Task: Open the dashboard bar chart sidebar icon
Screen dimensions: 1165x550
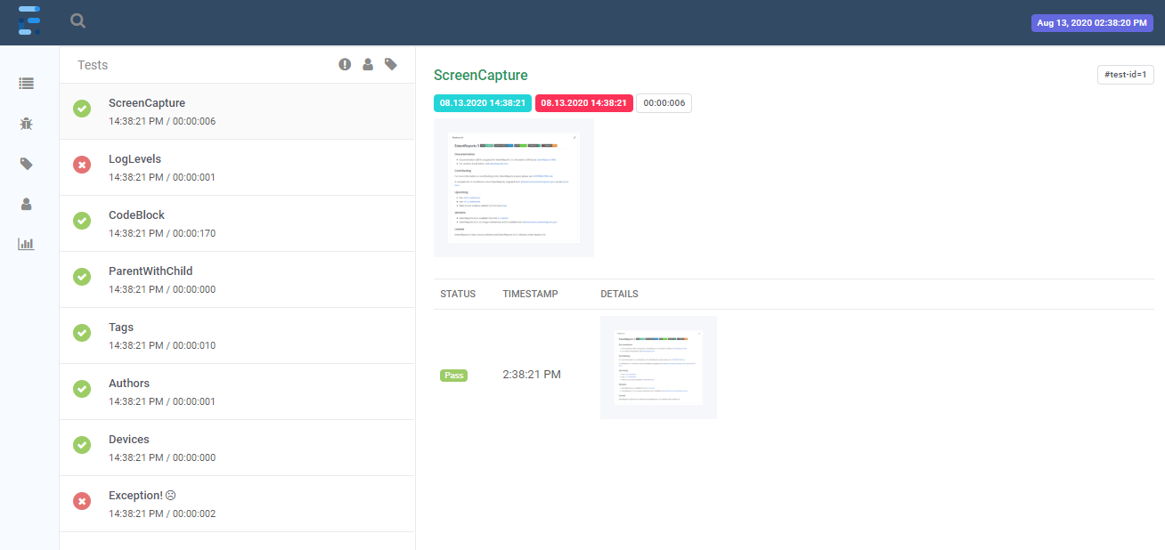Action: click(26, 244)
